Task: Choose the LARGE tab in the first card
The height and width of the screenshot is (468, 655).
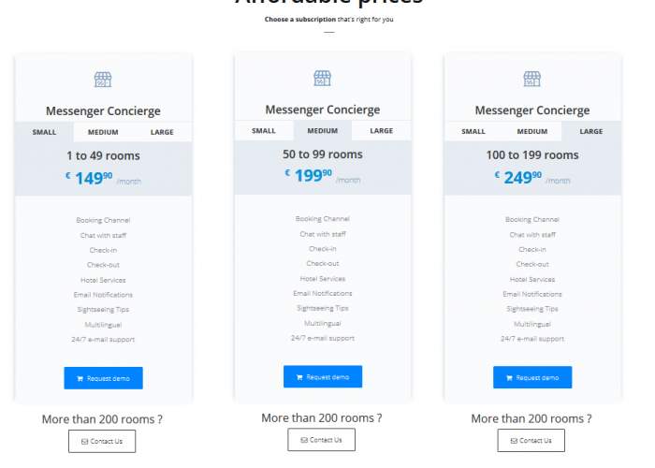Action: (162, 132)
